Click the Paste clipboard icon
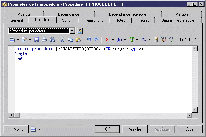Screen dimensions: 206x137 pyautogui.click(x=78, y=40)
